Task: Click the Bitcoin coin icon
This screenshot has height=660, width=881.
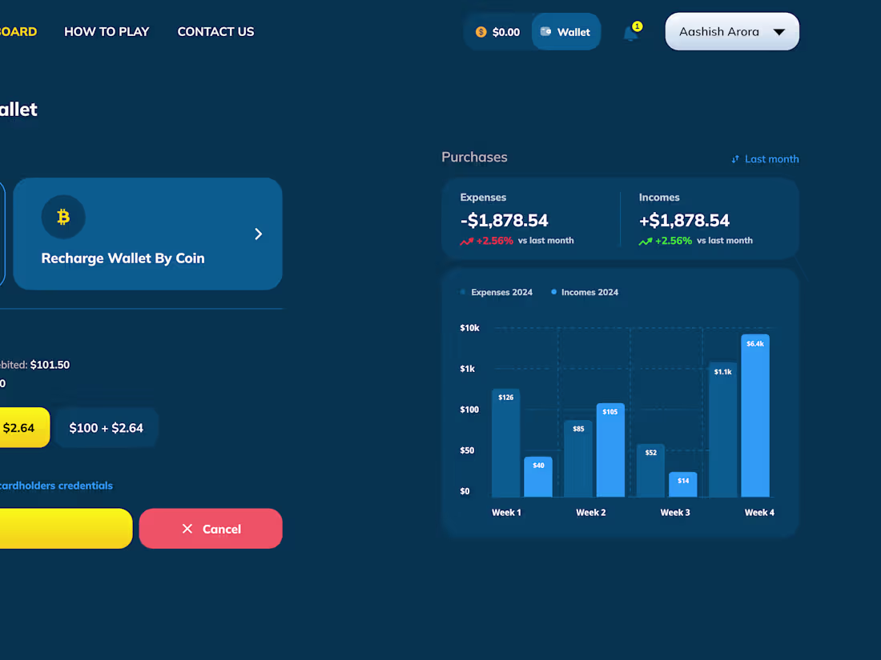Action: 63,217
